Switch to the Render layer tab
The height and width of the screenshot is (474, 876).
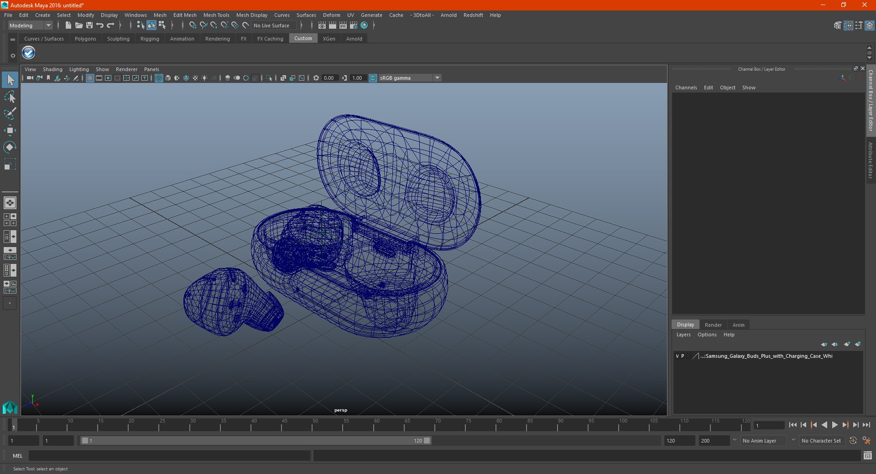(x=713, y=325)
